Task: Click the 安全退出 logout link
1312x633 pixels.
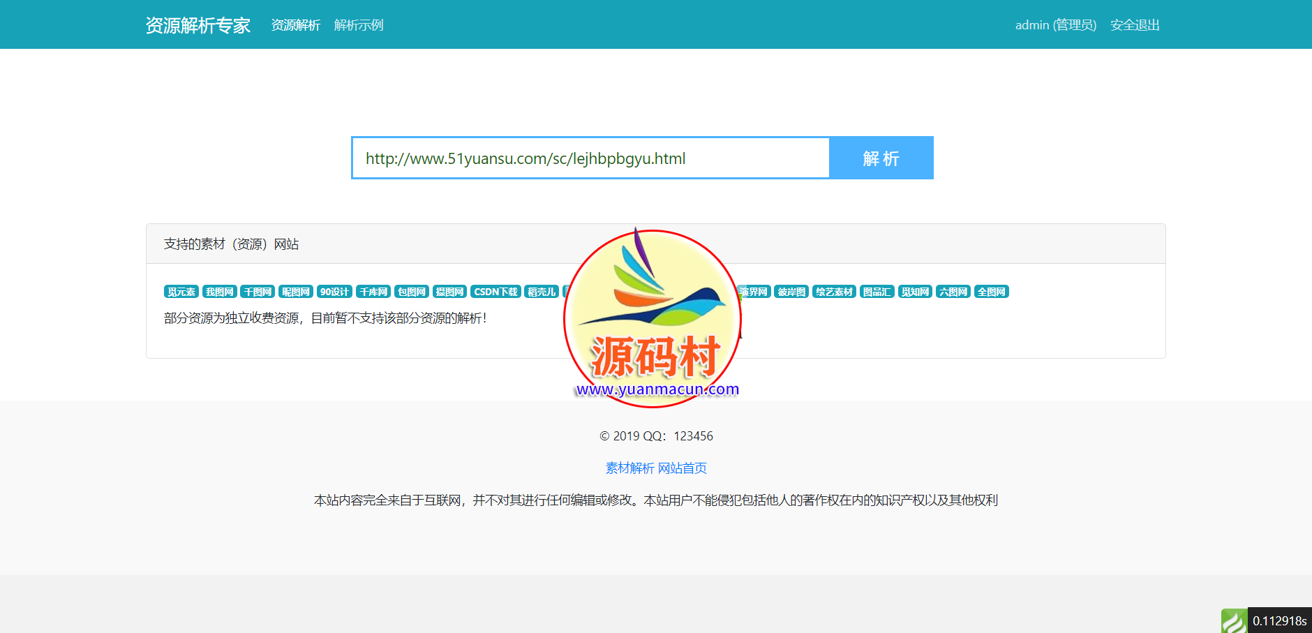Action: (x=1135, y=25)
